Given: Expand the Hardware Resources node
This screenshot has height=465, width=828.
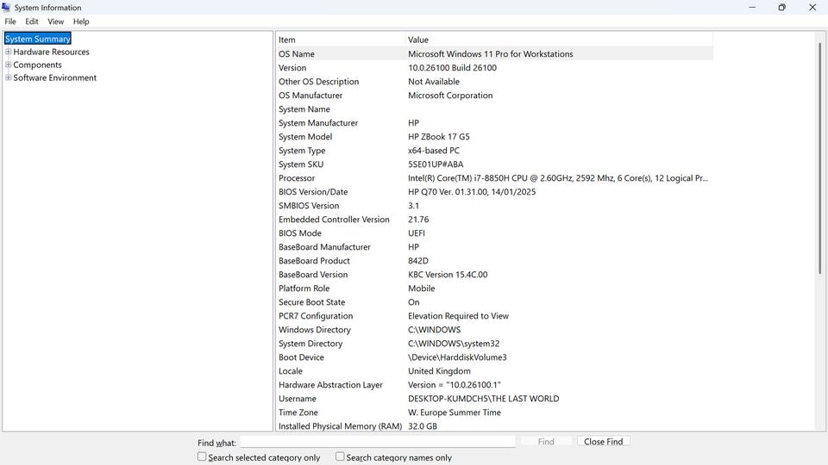Looking at the screenshot, I should 8,52.
